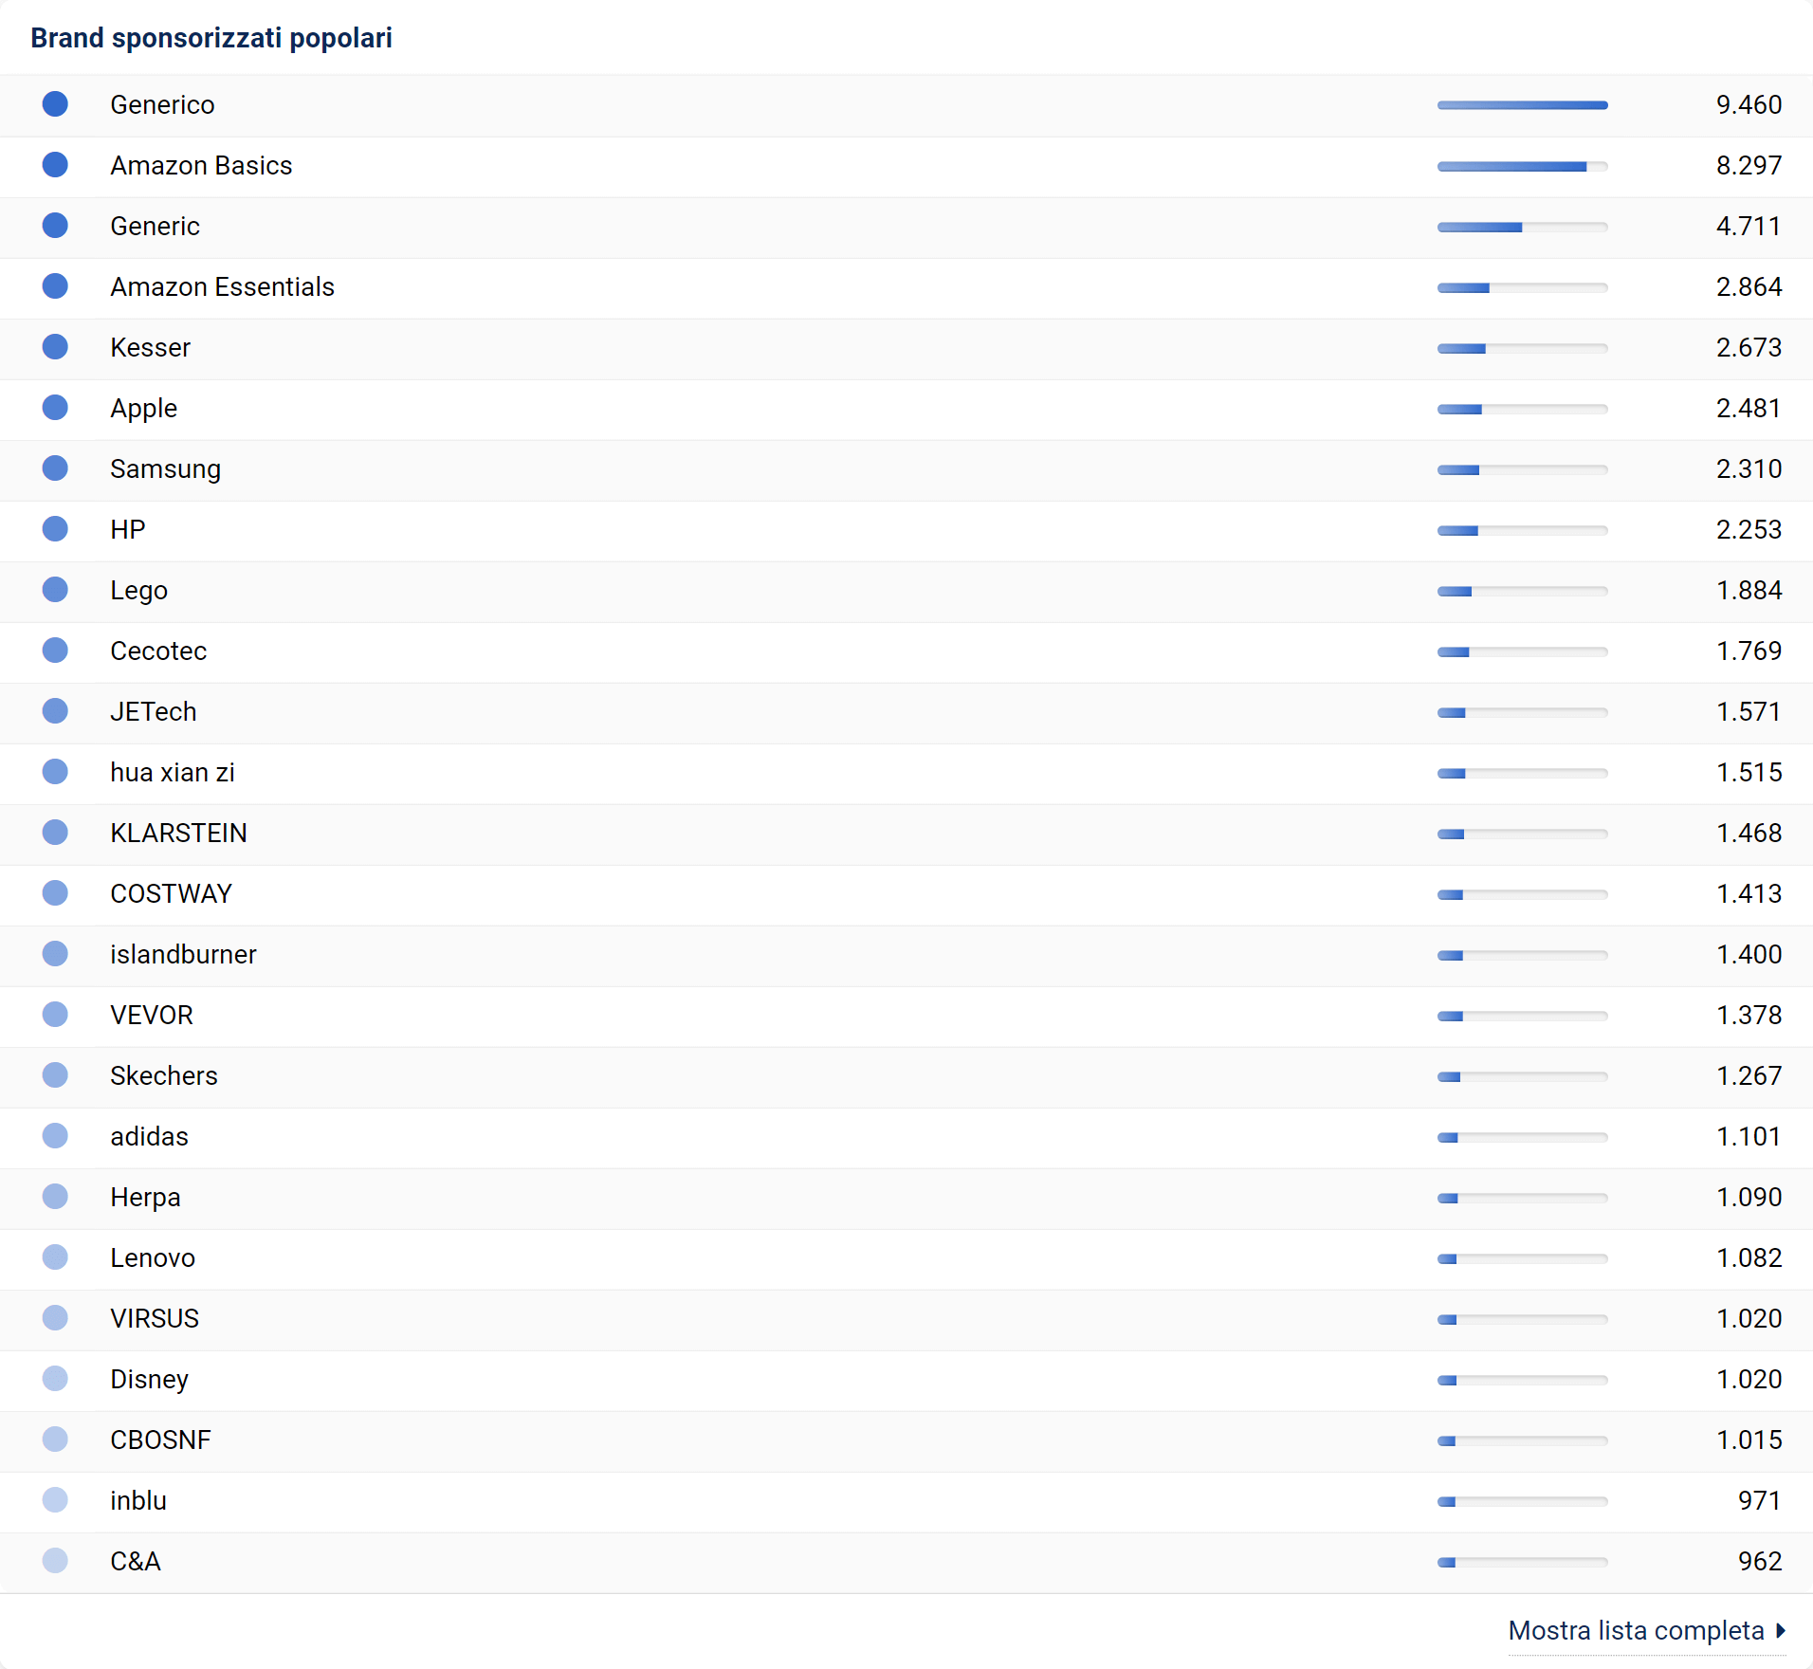Click the value 8.297

point(1749,165)
